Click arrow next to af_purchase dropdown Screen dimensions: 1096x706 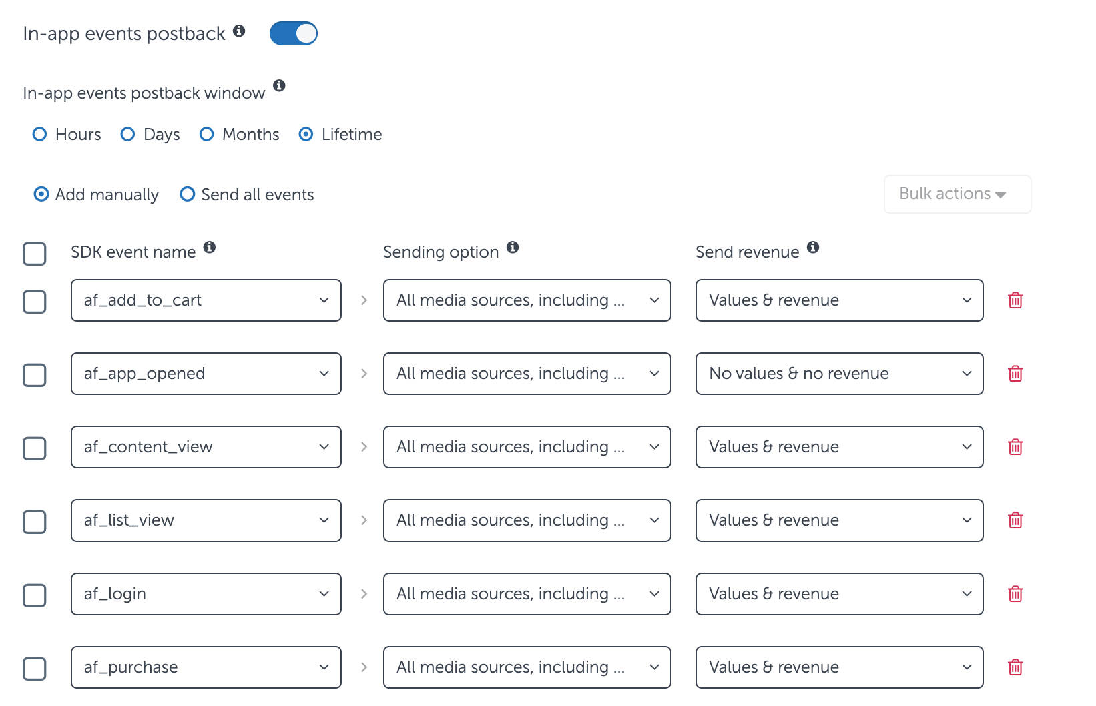[364, 667]
